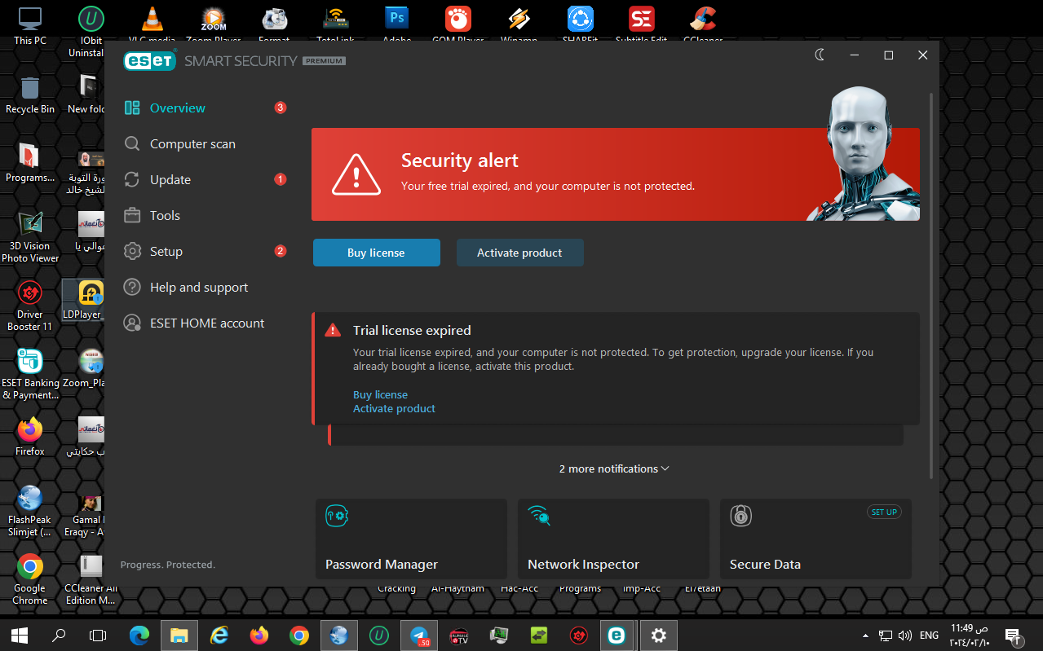The height and width of the screenshot is (651, 1043).
Task: Open ESET HOME account page
Action: [207, 323]
